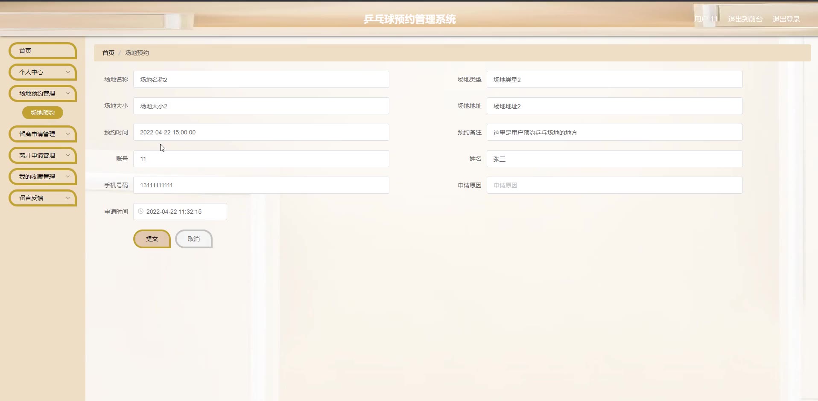818x401 pixels.
Task: Click the 预约备注 field label
Action: 470,132
